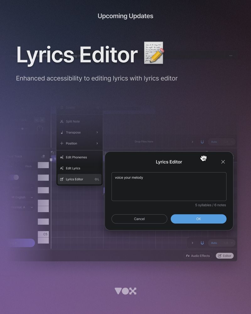251x314 pixels.
Task: Select Edit Lyrics in context menu
Action: 80,168
